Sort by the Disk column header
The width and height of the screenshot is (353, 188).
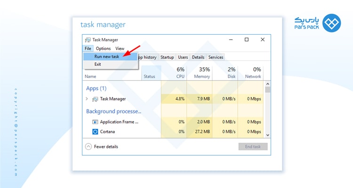(x=225, y=73)
